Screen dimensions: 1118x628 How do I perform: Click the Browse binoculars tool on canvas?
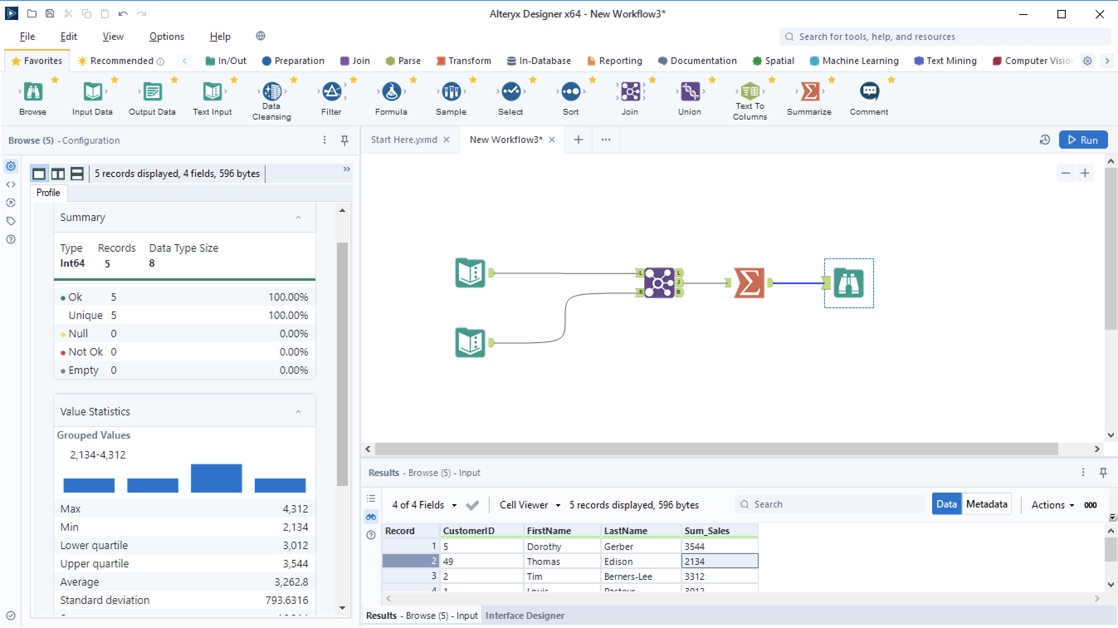[x=849, y=283]
